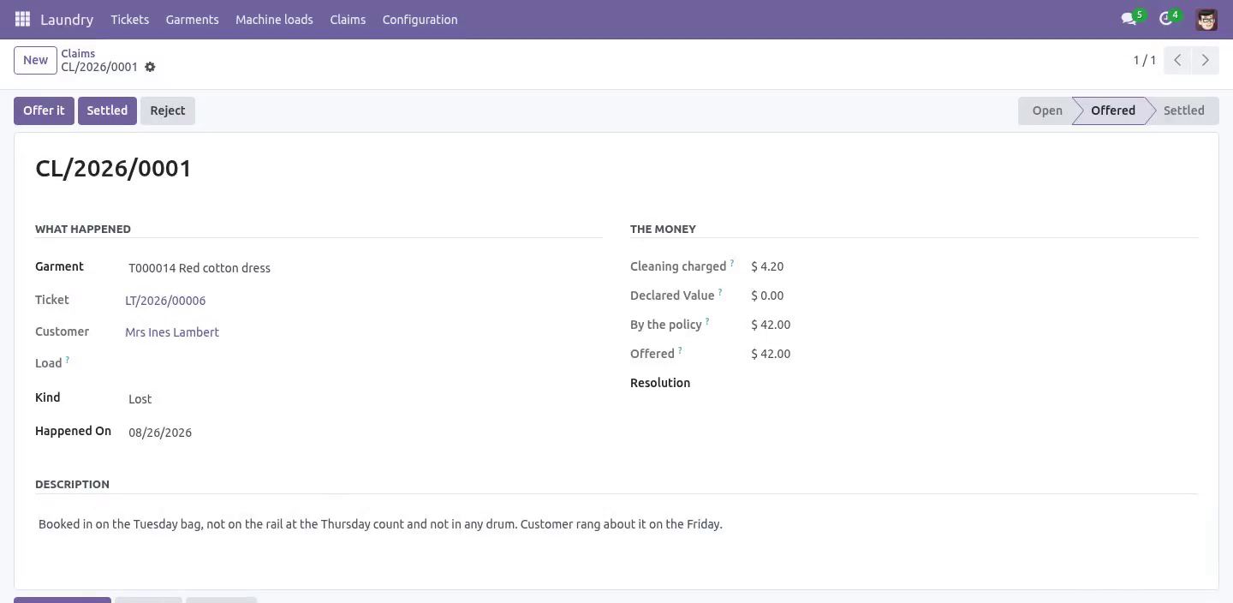This screenshot has height=603, width=1233.
Task: Open the Kind dropdown showing Lost
Action: click(363, 399)
